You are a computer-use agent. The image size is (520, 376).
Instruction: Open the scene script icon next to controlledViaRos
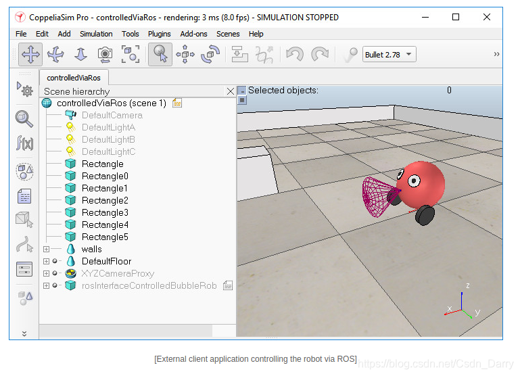pos(177,103)
